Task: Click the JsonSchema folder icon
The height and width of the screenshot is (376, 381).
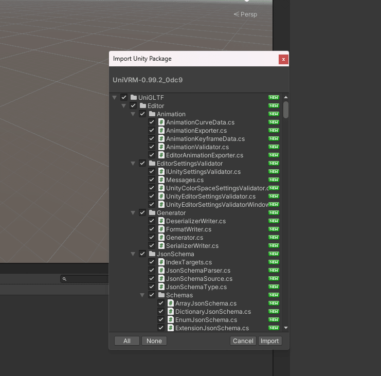Action: (152, 254)
